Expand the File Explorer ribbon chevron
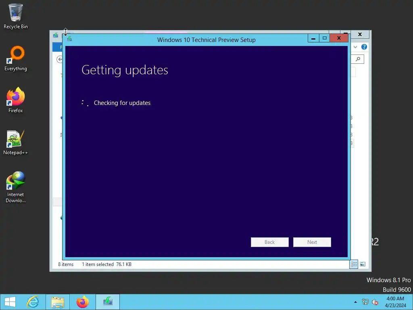 [355, 47]
